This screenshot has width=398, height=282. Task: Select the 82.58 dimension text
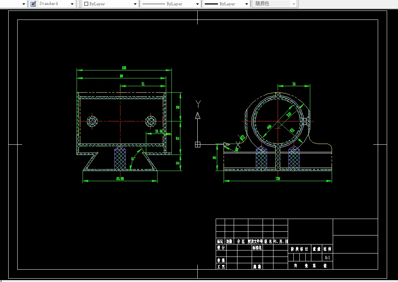[x=120, y=179]
